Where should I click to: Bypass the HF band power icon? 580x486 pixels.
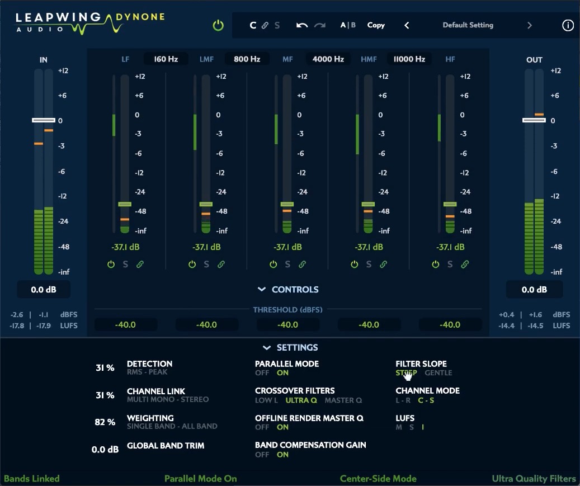click(436, 264)
